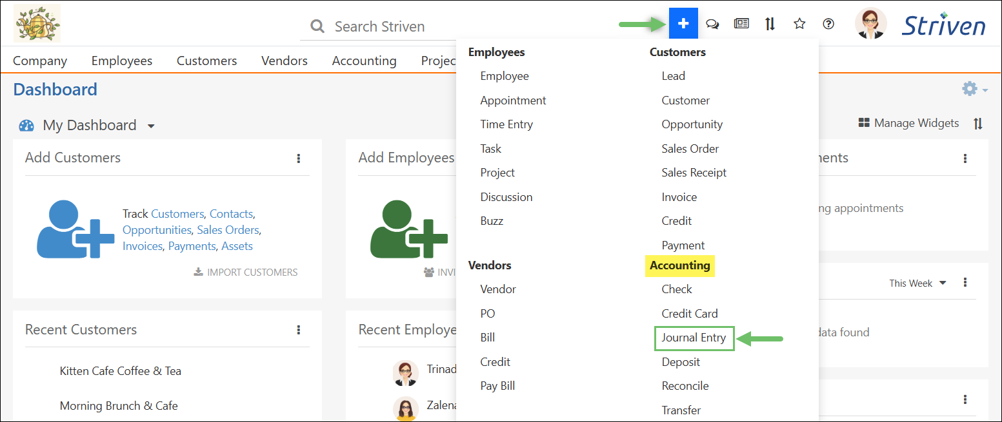Open the Contacts link in Add Customers
The width and height of the screenshot is (1002, 422).
point(231,214)
